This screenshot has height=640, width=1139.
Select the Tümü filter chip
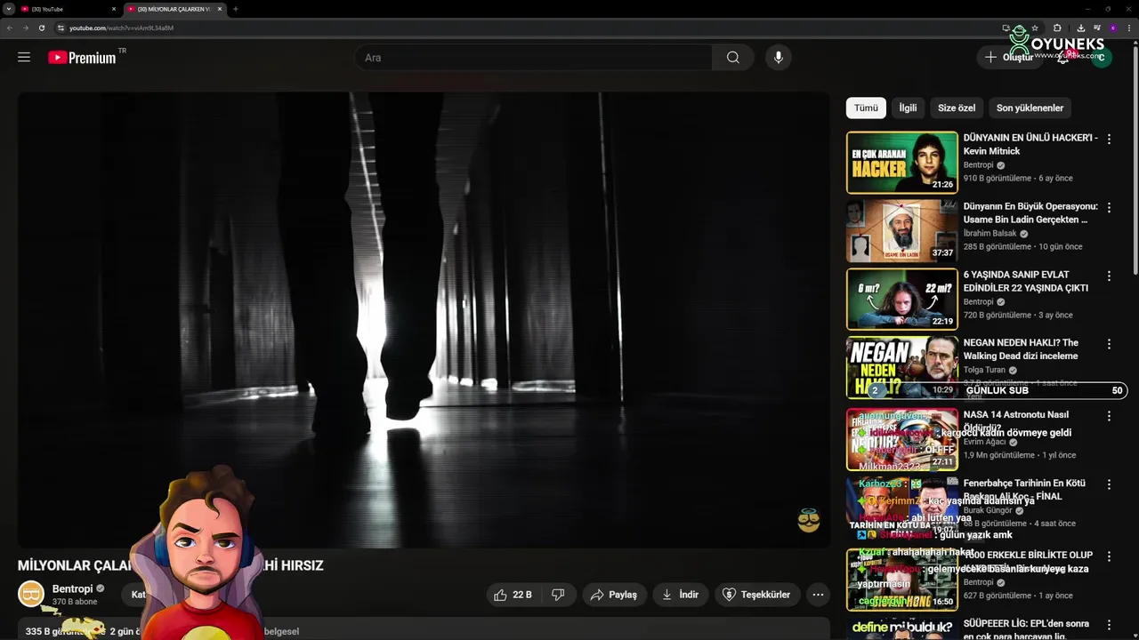pyautogui.click(x=866, y=108)
